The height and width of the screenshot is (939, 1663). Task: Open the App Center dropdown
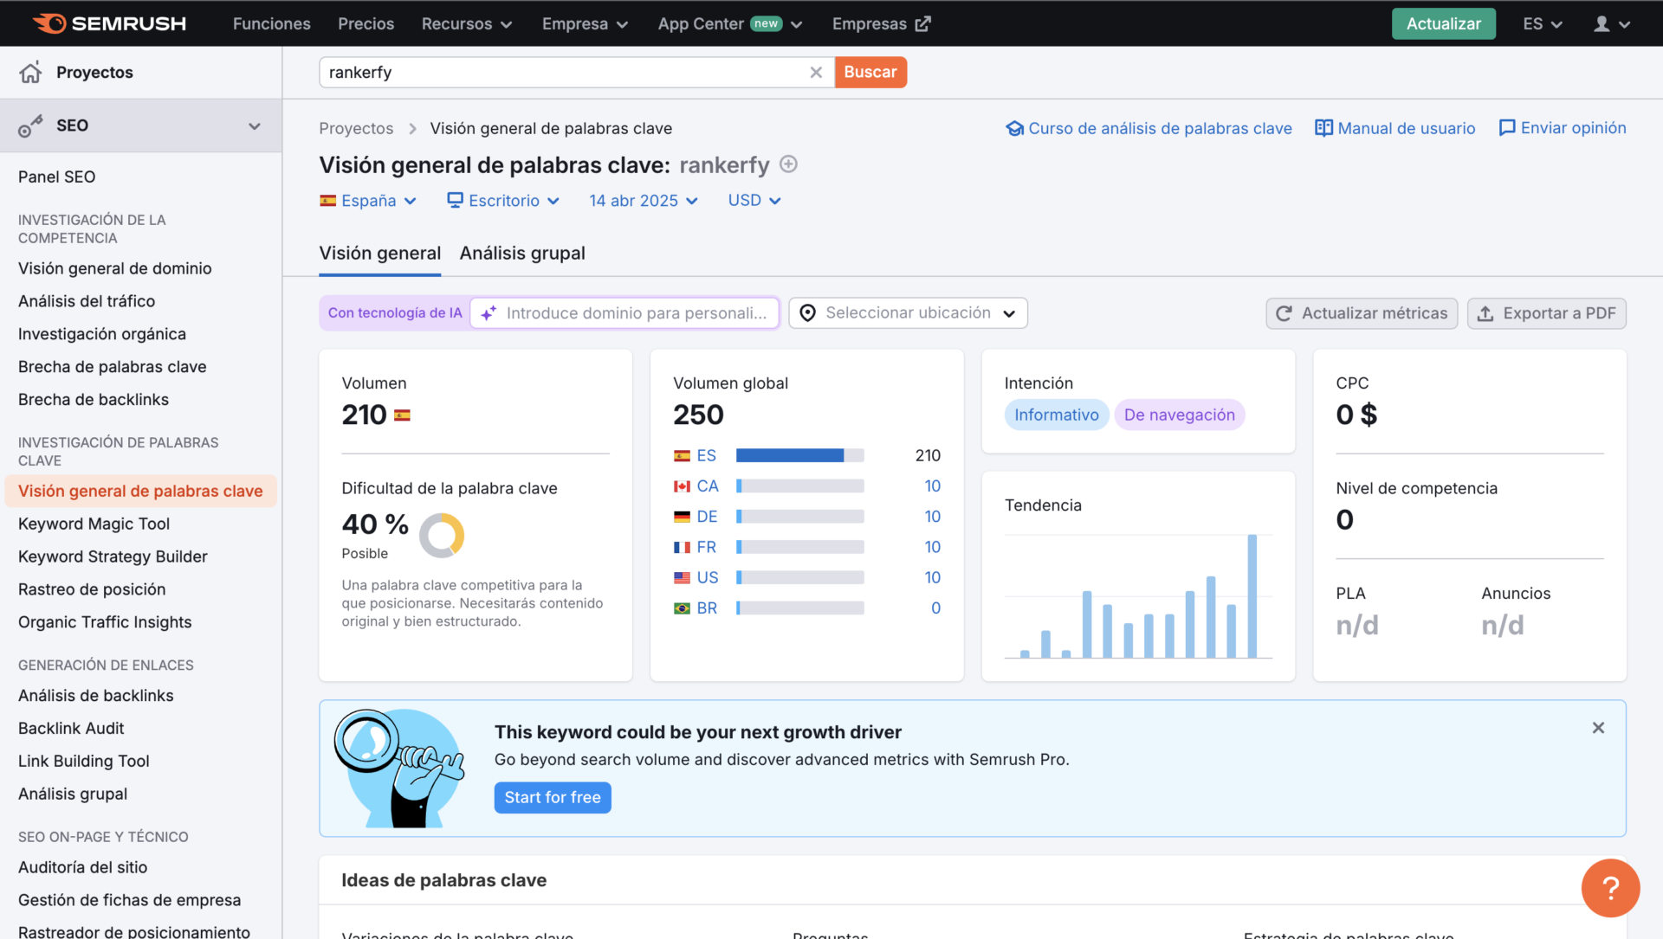[x=730, y=24]
